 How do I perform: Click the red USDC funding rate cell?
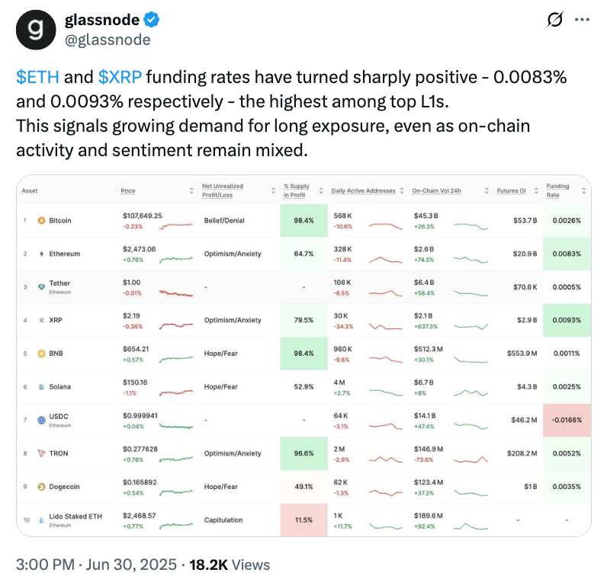pyautogui.click(x=567, y=420)
